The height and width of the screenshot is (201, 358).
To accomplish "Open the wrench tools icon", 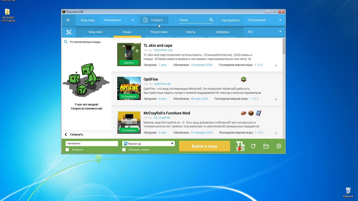I will pos(69,32).
